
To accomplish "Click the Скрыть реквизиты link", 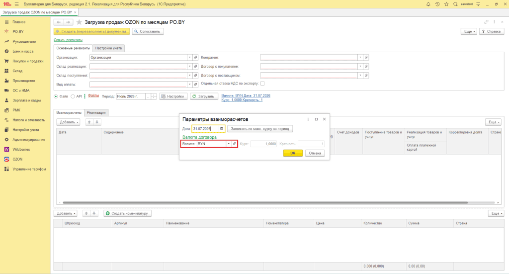I will (x=68, y=40).
